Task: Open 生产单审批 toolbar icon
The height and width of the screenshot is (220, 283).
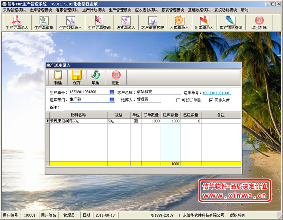Action: pyautogui.click(x=44, y=22)
